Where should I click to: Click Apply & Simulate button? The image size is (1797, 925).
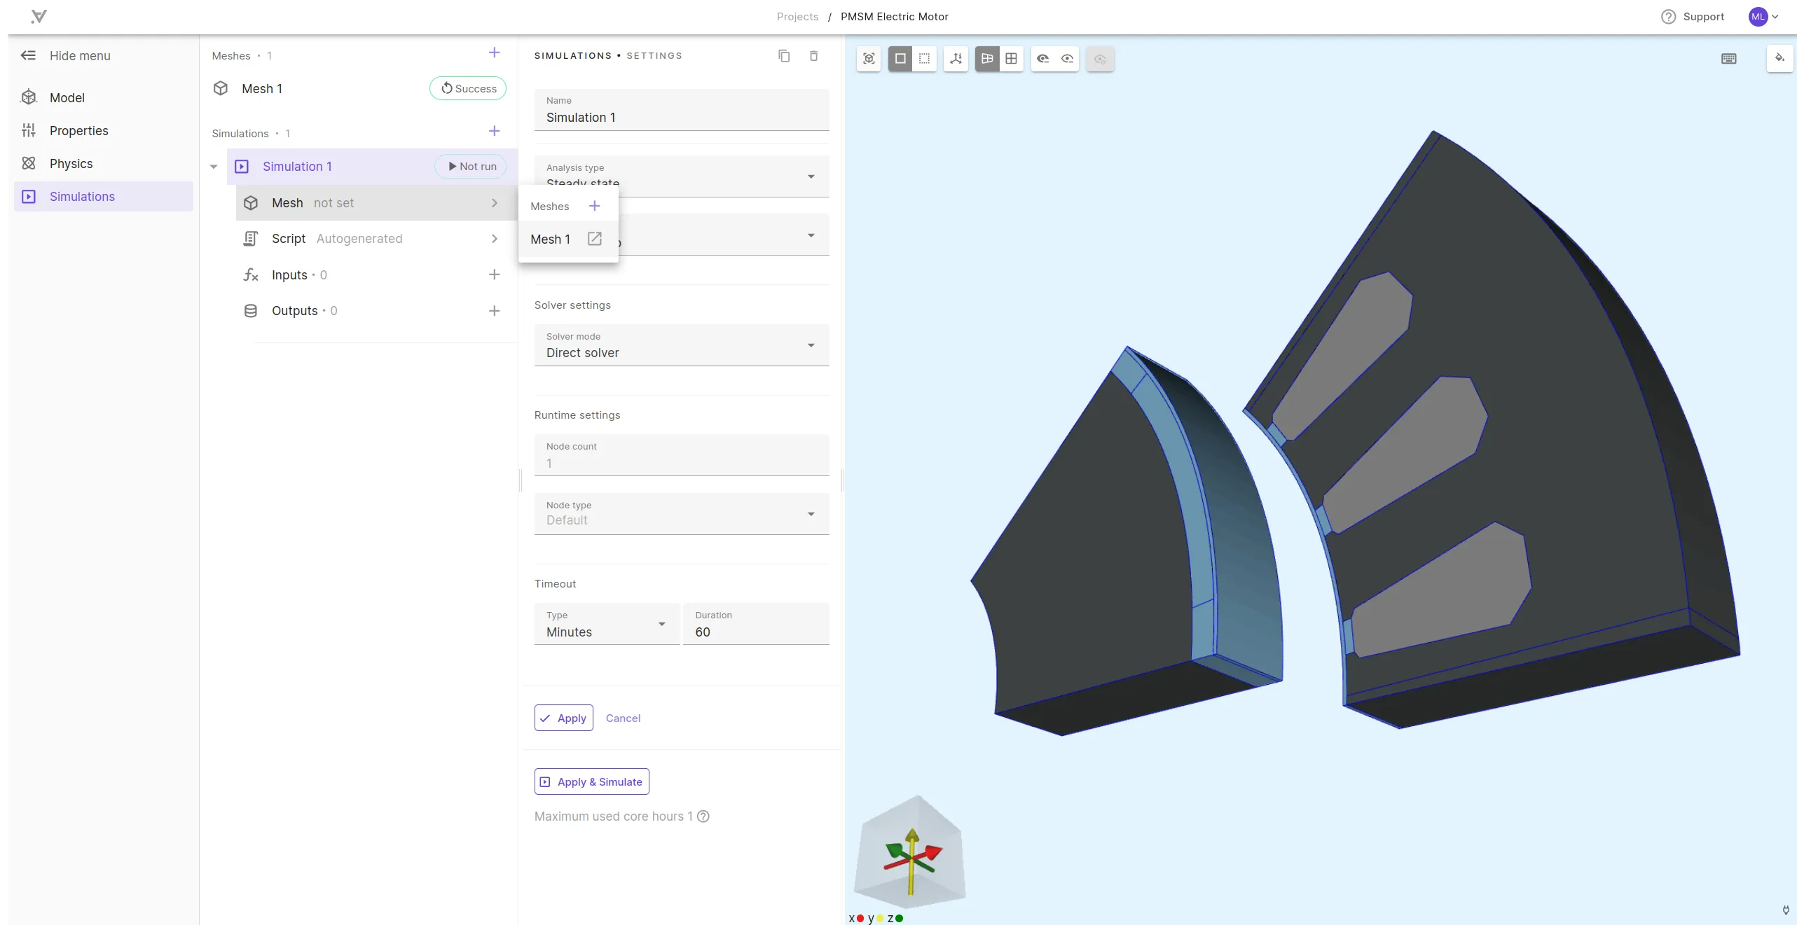click(591, 781)
